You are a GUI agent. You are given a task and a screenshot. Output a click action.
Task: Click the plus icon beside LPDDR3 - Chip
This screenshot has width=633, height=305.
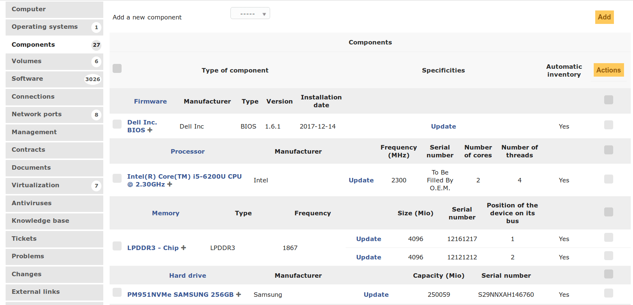pos(183,248)
